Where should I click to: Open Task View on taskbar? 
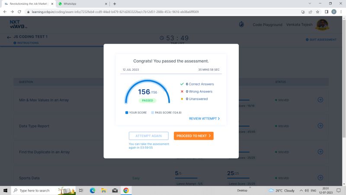click(81, 190)
